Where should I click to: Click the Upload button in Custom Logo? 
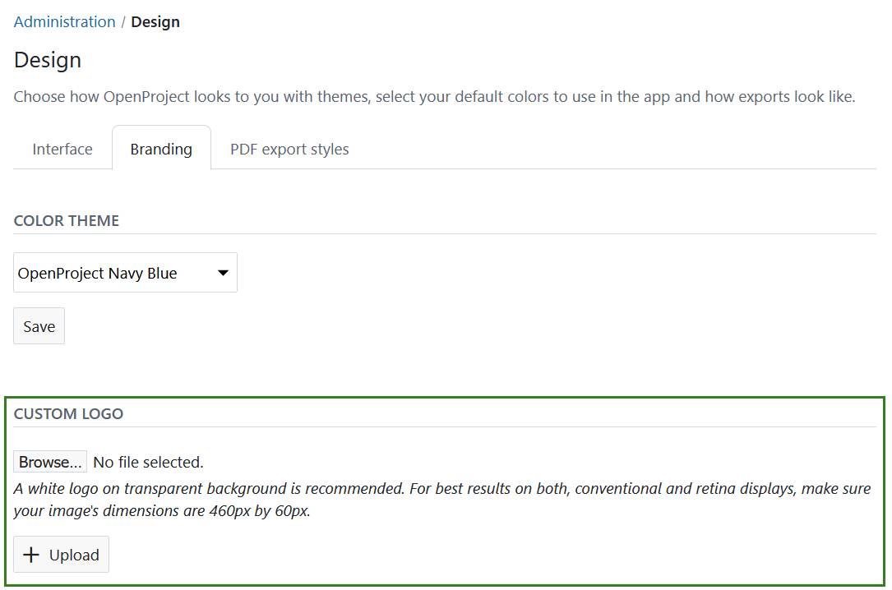click(x=61, y=554)
